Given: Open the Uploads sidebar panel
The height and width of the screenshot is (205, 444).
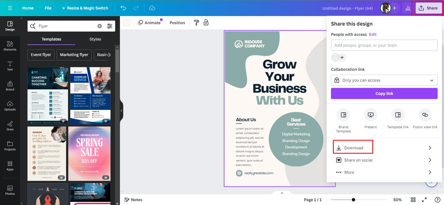Looking at the screenshot, I should (x=10, y=106).
